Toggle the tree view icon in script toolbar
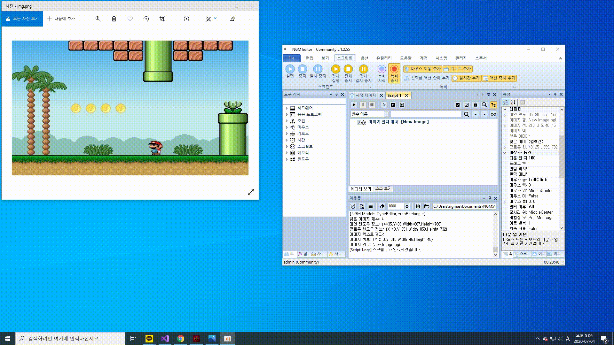The image size is (614, 345). point(493,105)
